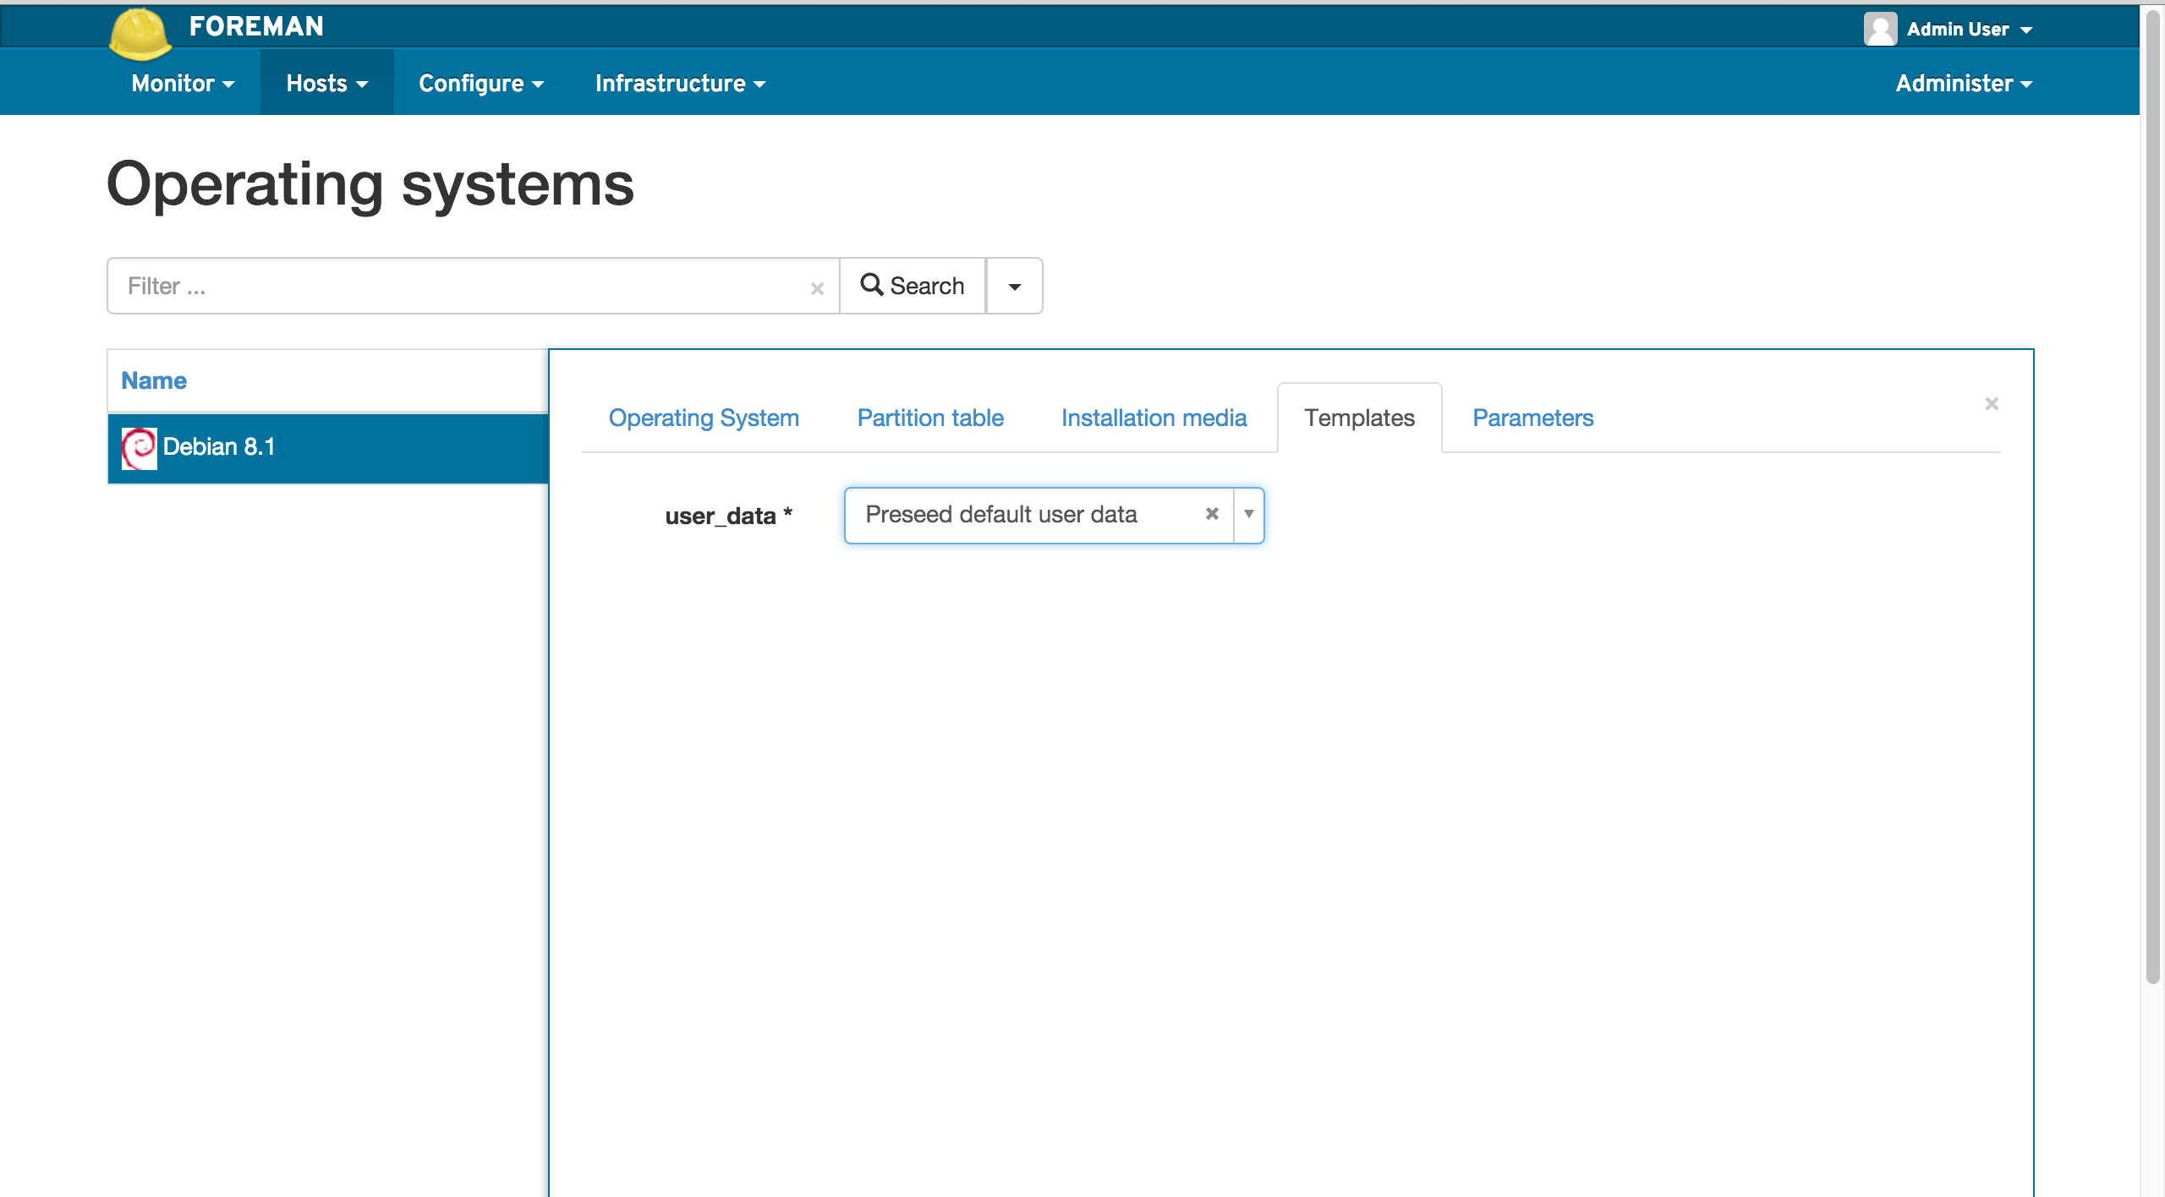Click into the Filter input field
Image resolution: width=2165 pixels, height=1197 pixels.
(457, 286)
